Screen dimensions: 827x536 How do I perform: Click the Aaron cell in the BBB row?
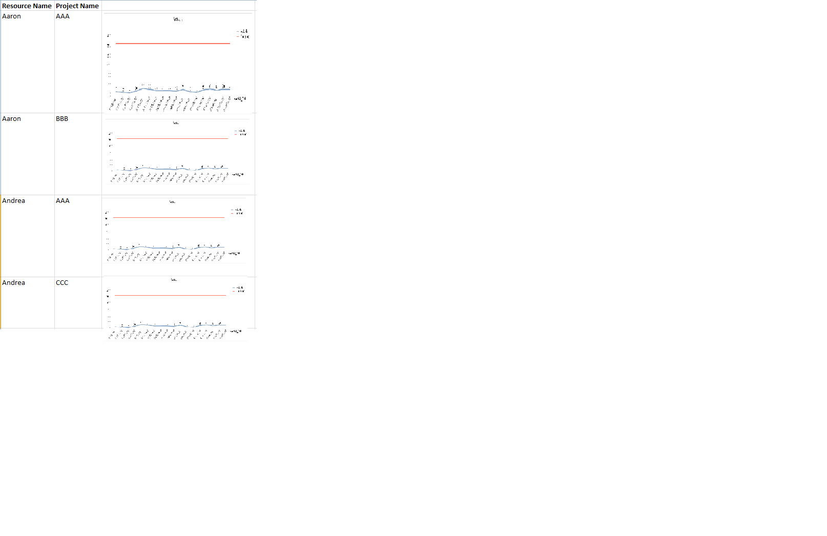click(x=27, y=154)
